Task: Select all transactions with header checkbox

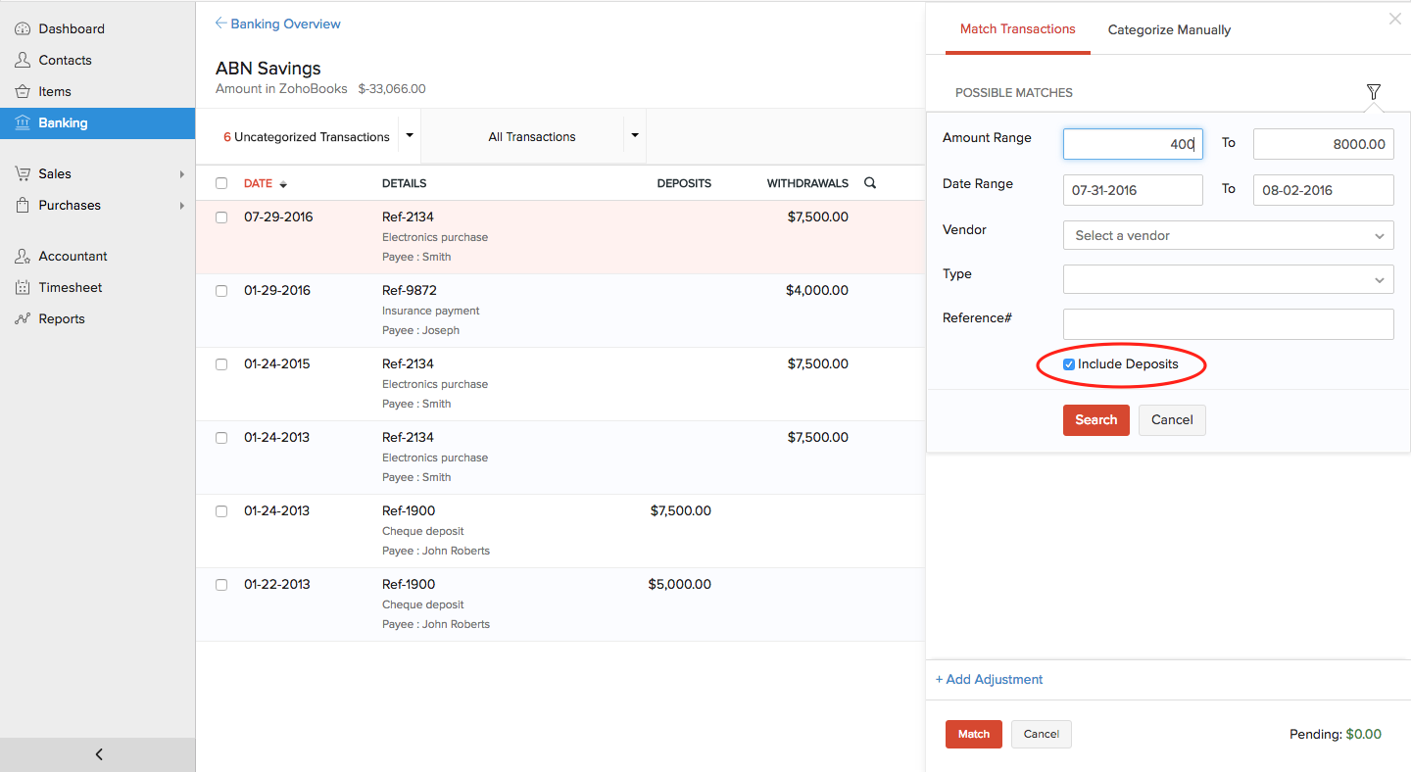Action: [221, 183]
